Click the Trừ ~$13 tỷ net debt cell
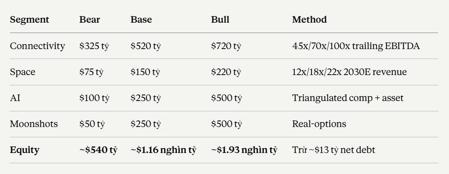 pyautogui.click(x=333, y=150)
